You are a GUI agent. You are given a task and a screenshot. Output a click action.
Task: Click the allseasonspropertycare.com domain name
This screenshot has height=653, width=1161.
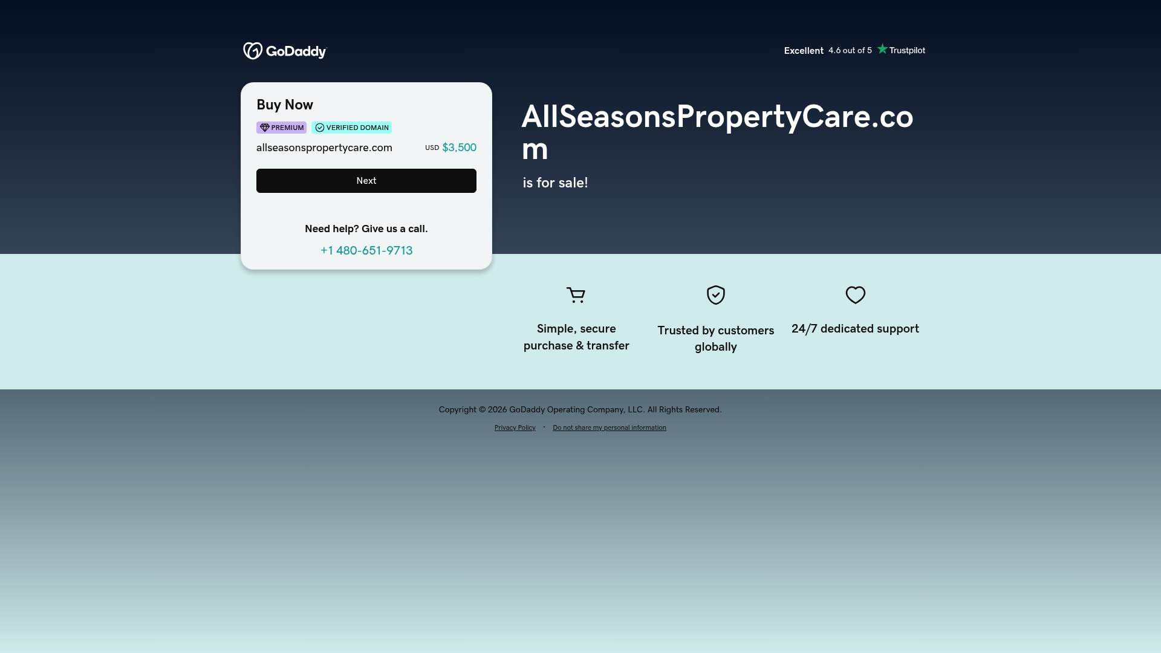[324, 148]
